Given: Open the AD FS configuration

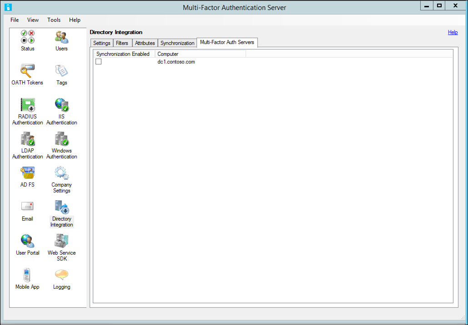Looking at the screenshot, I should tap(27, 177).
